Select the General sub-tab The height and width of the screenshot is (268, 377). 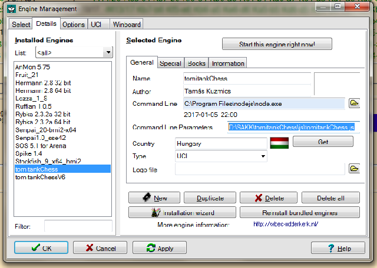pos(142,62)
